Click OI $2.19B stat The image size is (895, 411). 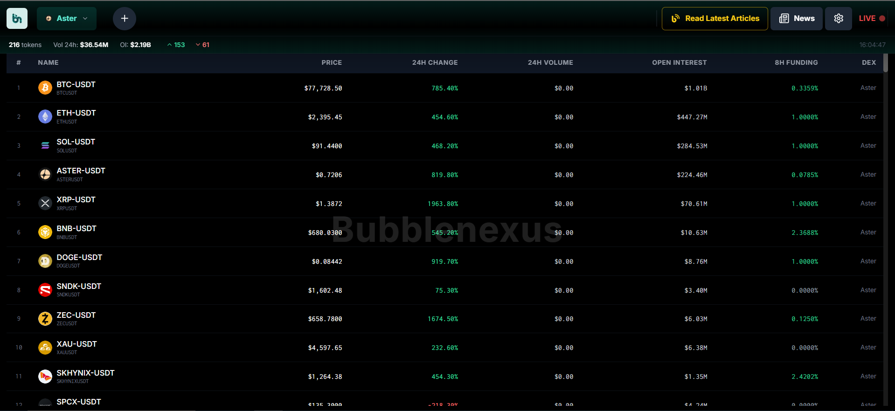[135, 45]
